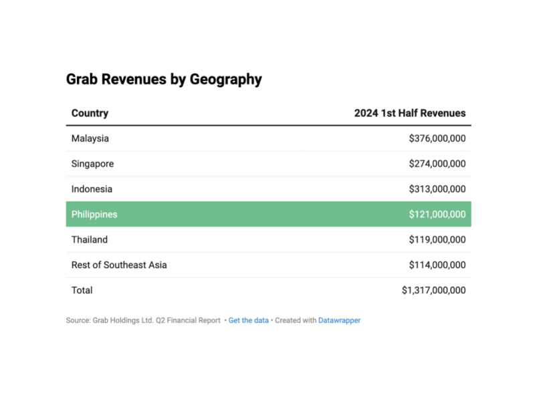Click the Datawrapper attribution link

point(340,320)
